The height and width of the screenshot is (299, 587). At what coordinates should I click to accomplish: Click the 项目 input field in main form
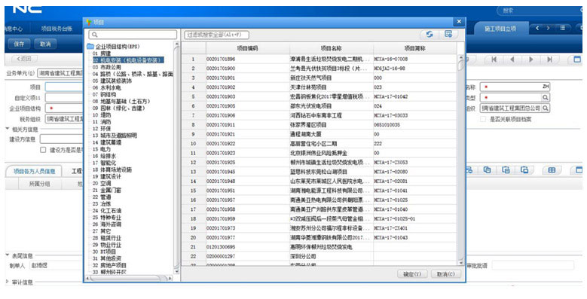point(64,87)
